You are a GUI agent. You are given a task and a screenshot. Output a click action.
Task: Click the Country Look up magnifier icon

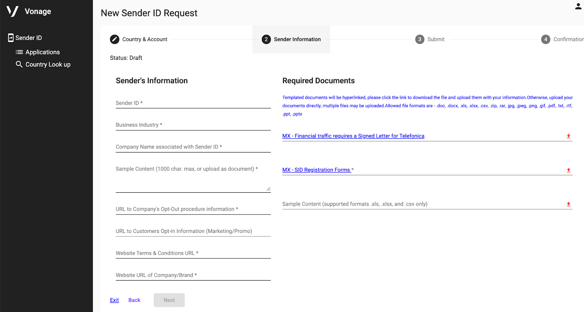(19, 64)
